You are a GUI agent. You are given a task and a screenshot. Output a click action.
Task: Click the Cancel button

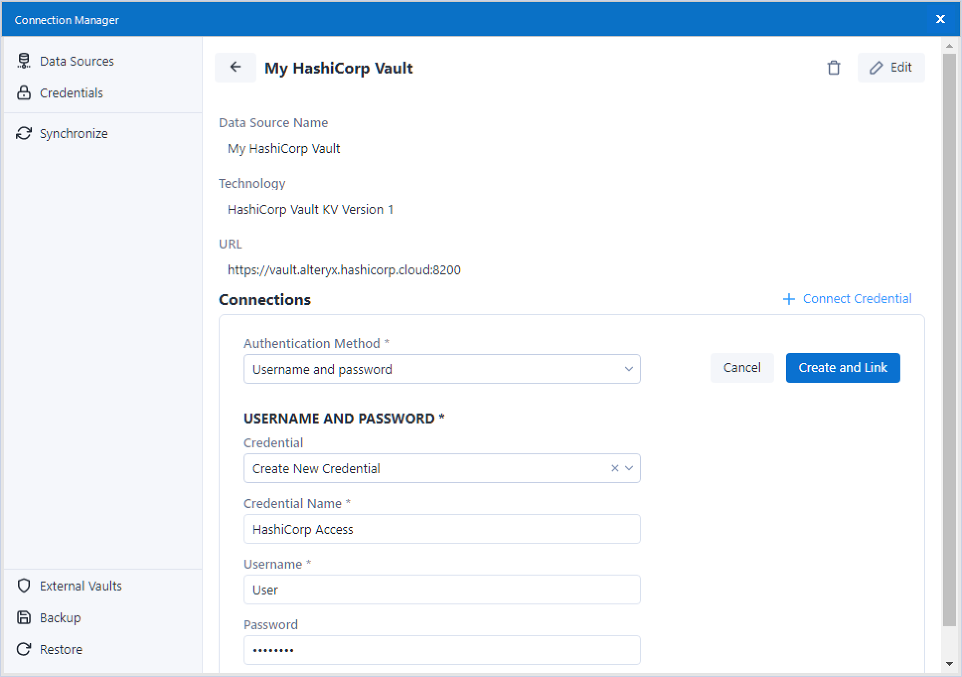(742, 367)
